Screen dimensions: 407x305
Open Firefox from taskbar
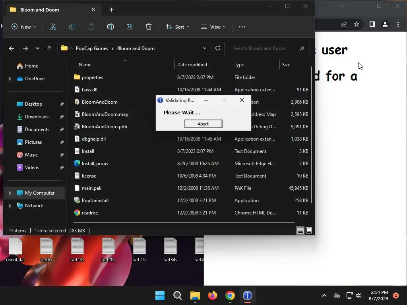[213, 295]
